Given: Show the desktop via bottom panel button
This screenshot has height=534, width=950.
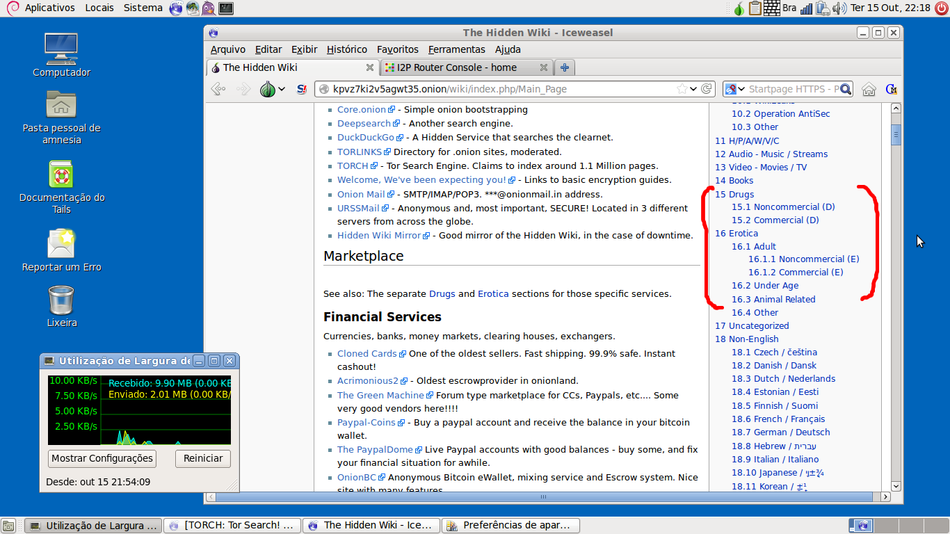Looking at the screenshot, I should coord(8,526).
